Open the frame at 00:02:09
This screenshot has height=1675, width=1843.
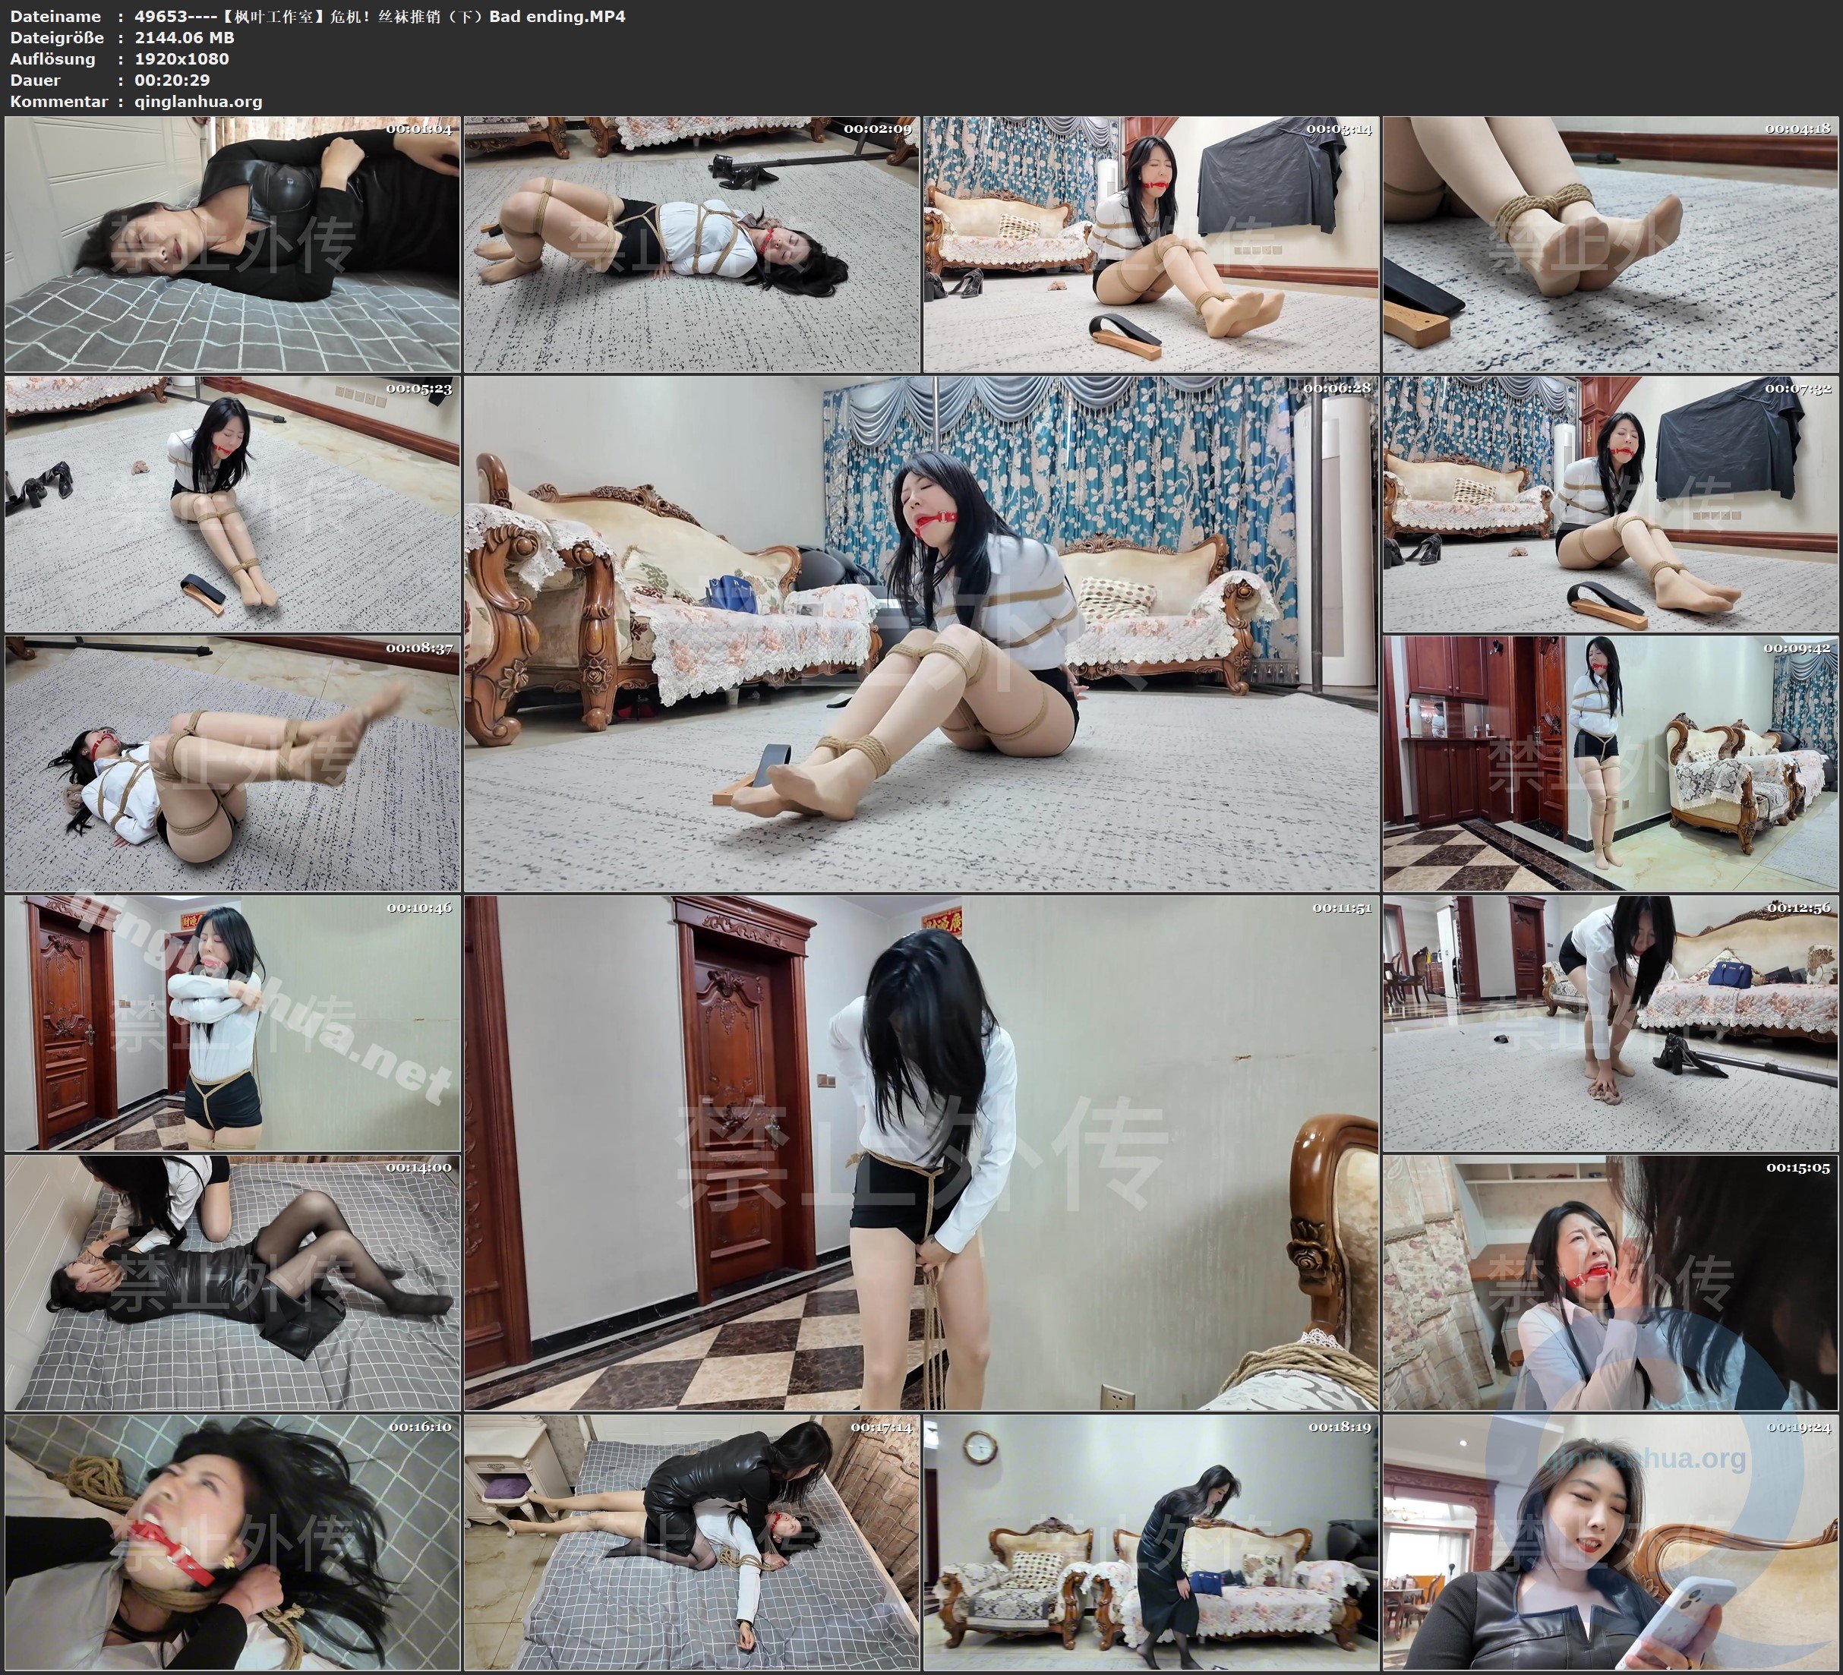tap(691, 244)
